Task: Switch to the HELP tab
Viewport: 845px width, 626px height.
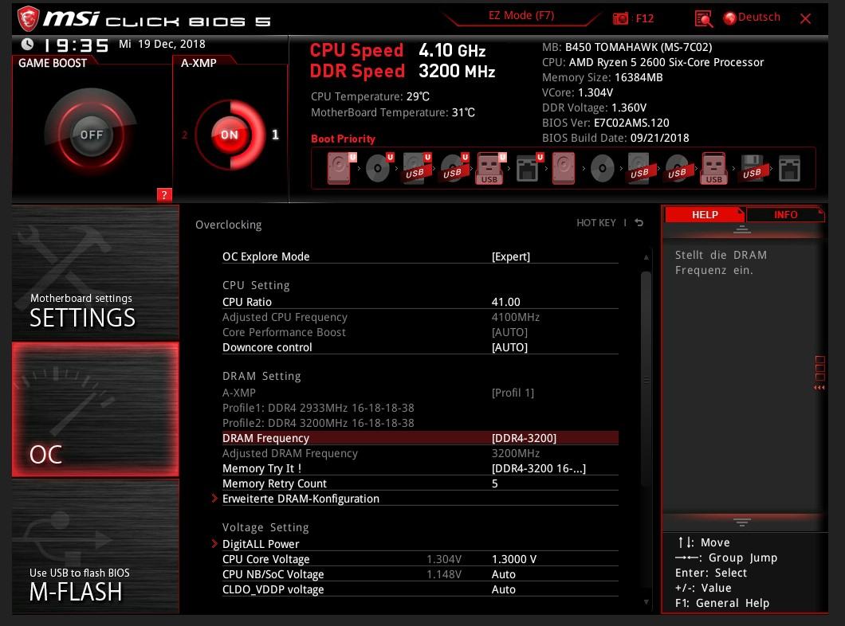Action: 705,215
